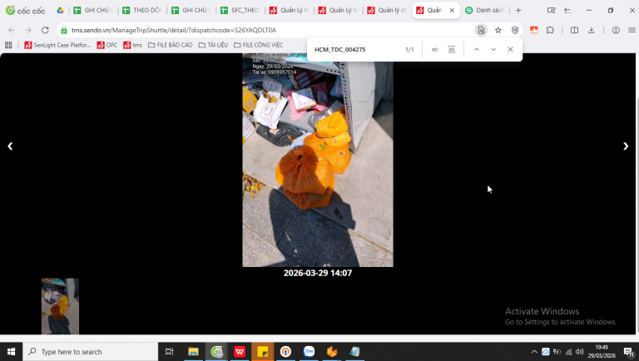Toggle whole word match in find bar
The width and height of the screenshot is (639, 361).
pyautogui.click(x=451, y=49)
